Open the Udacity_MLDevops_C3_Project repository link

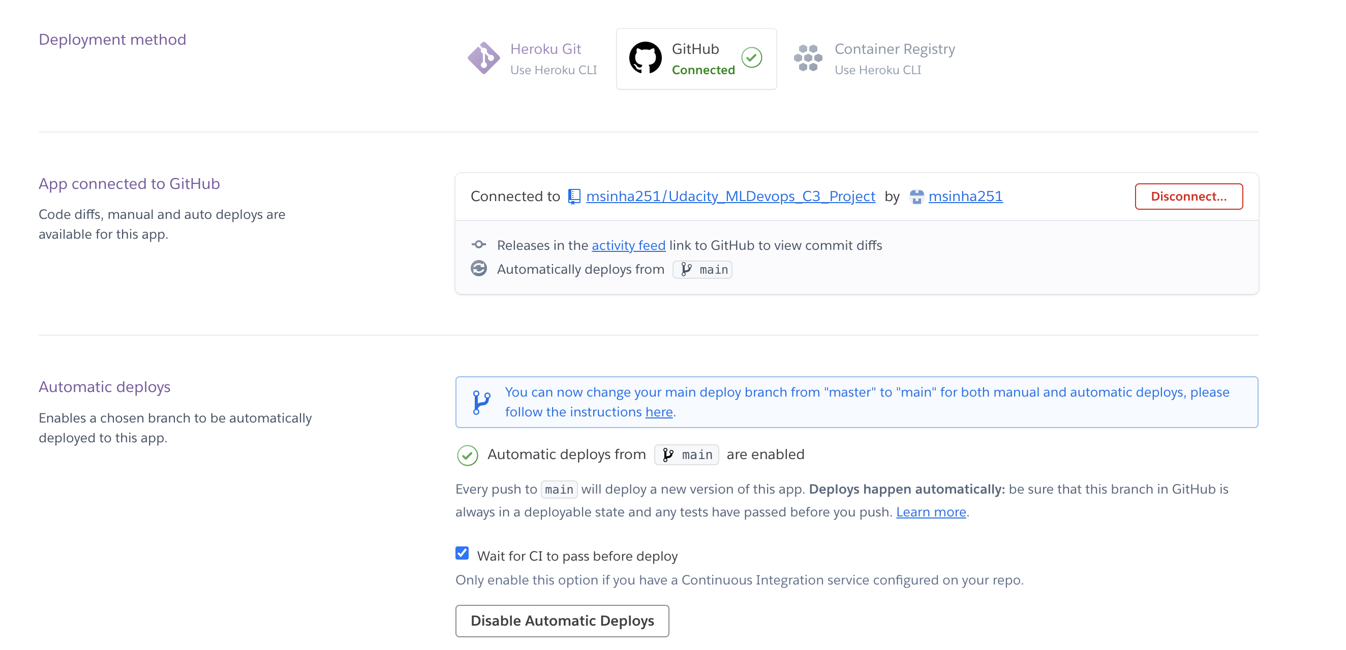pos(730,197)
